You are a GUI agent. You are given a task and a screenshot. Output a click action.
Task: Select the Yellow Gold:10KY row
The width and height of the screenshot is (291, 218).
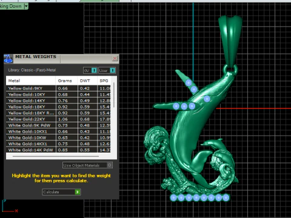click(58, 94)
